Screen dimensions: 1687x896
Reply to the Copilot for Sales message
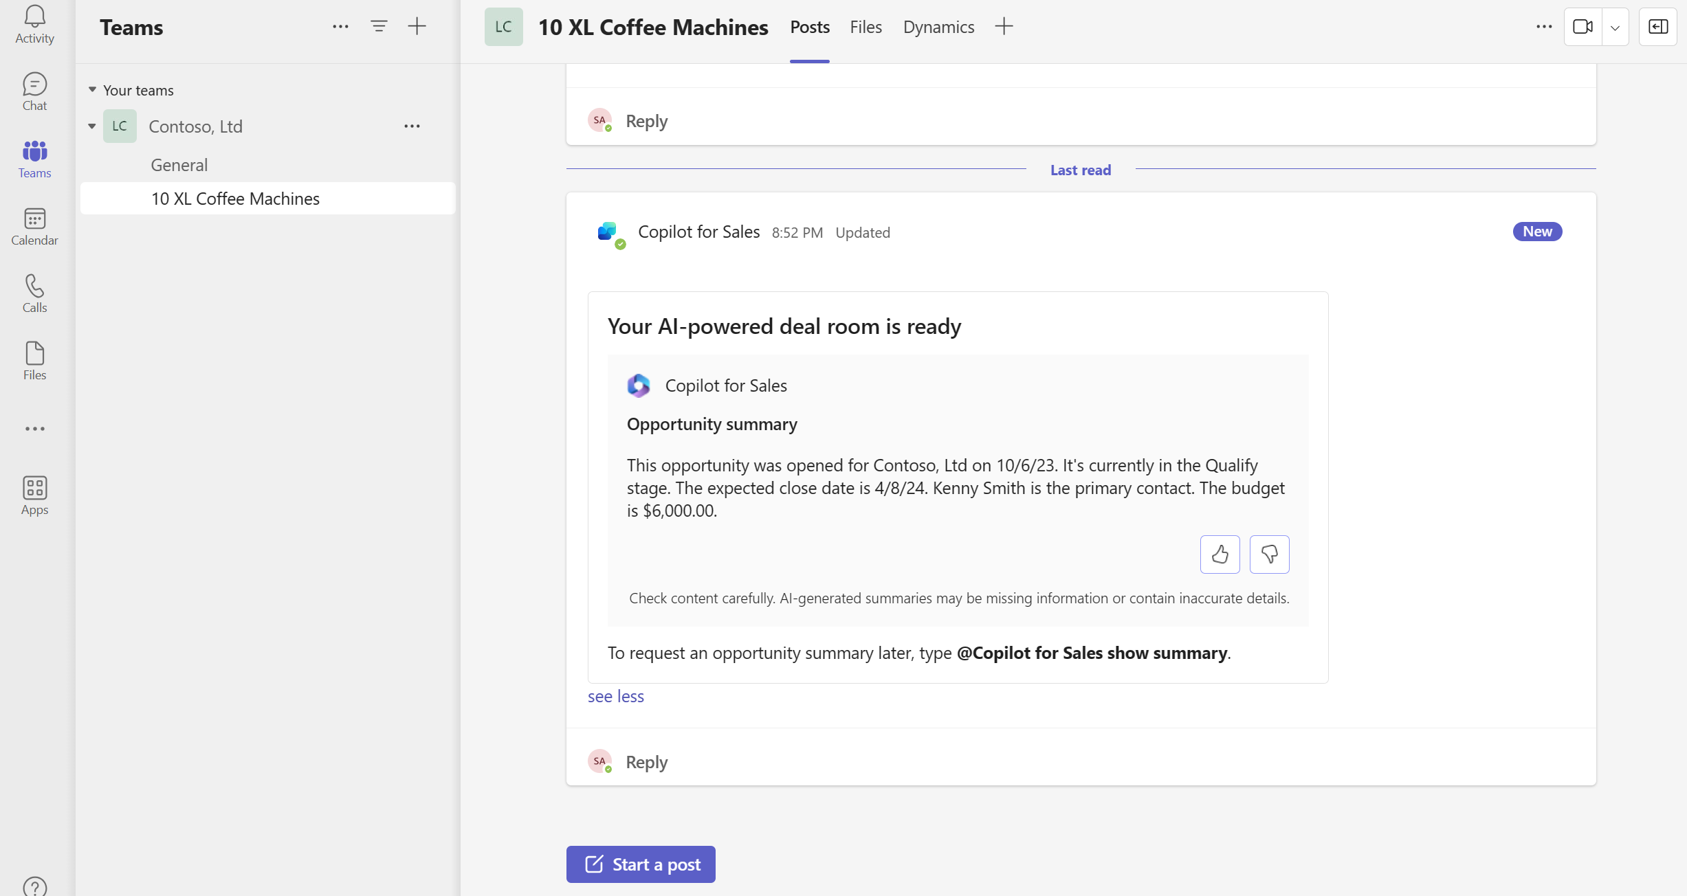pos(646,761)
